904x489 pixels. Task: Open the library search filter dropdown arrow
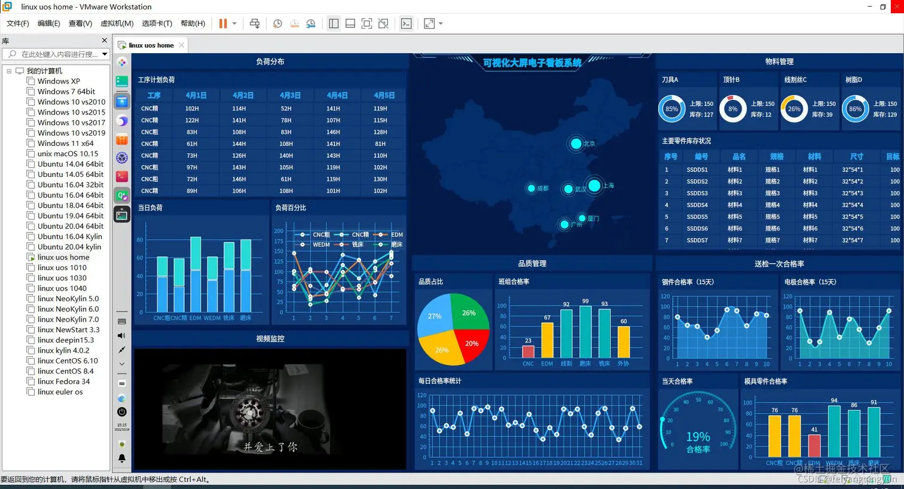pyautogui.click(x=105, y=54)
